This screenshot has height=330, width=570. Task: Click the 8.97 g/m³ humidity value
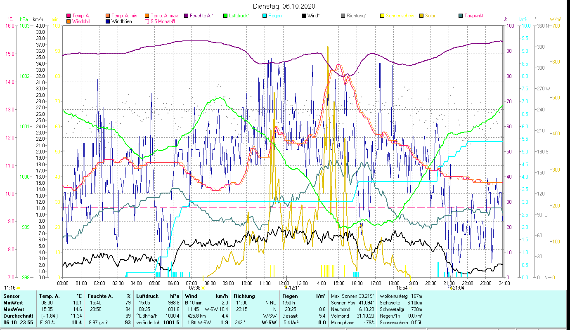click(98, 323)
